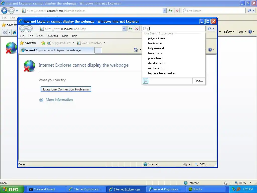Open the Help menu in front window
This screenshot has width=257, height=193.
[x=75, y=36]
